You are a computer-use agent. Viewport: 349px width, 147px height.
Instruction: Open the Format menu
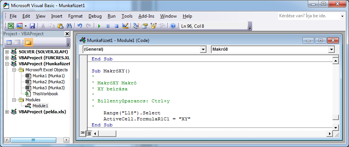coord(75,16)
